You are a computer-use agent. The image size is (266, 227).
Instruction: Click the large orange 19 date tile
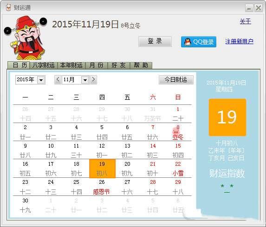227,117
